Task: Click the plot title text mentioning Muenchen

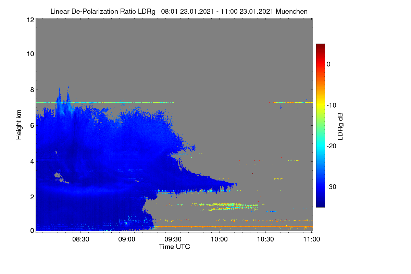Action: (x=179, y=11)
